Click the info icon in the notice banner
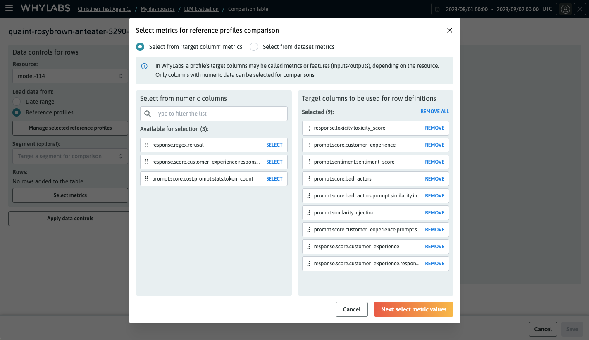The height and width of the screenshot is (340, 589). point(143,66)
